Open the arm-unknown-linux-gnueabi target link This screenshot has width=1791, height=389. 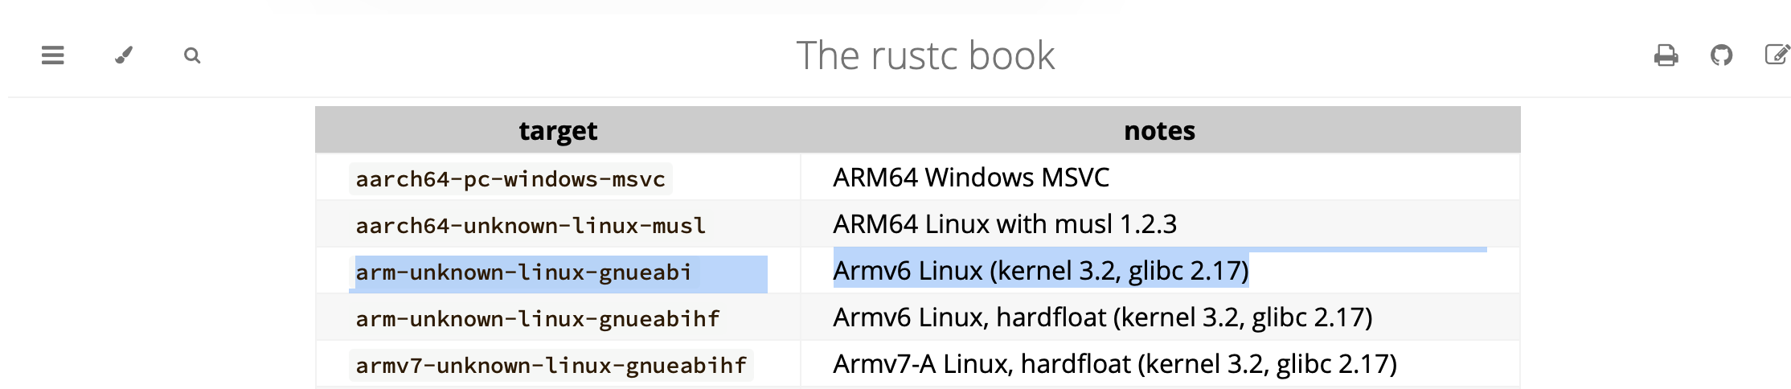coord(523,272)
